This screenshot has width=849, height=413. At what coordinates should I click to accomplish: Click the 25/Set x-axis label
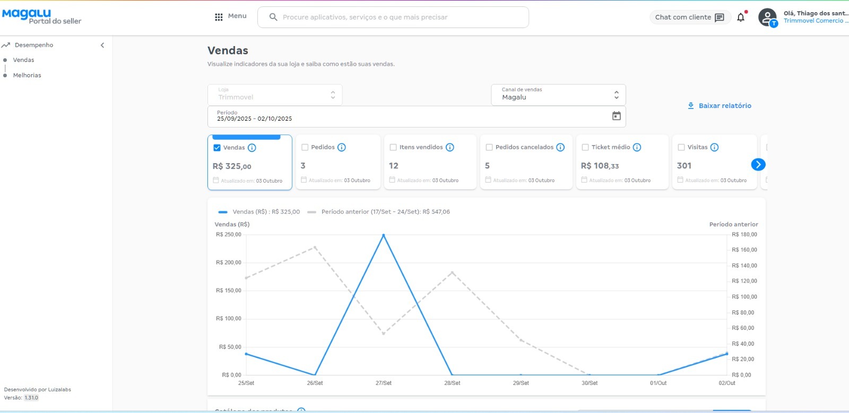[246, 383]
